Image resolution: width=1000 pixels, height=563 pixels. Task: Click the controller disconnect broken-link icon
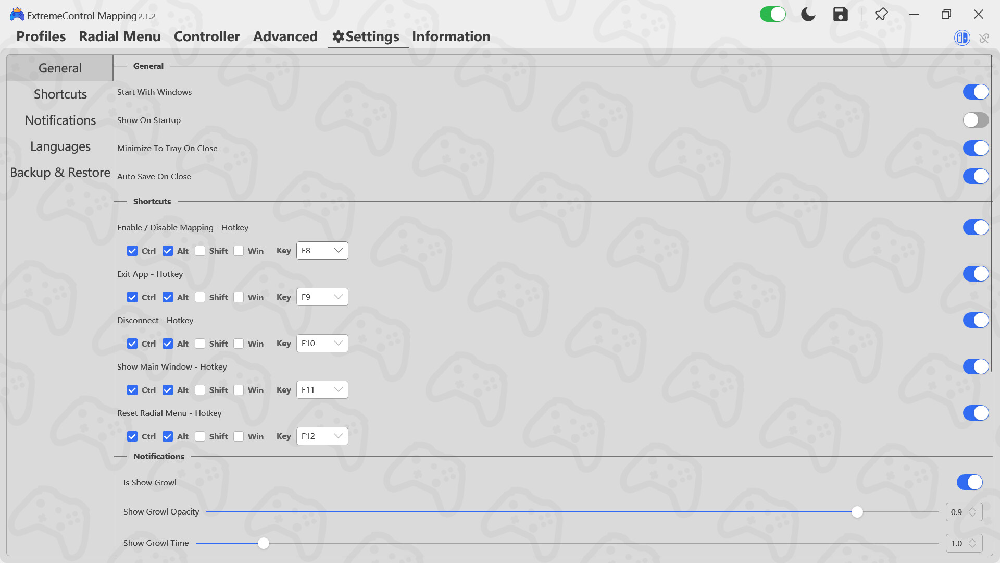point(984,38)
